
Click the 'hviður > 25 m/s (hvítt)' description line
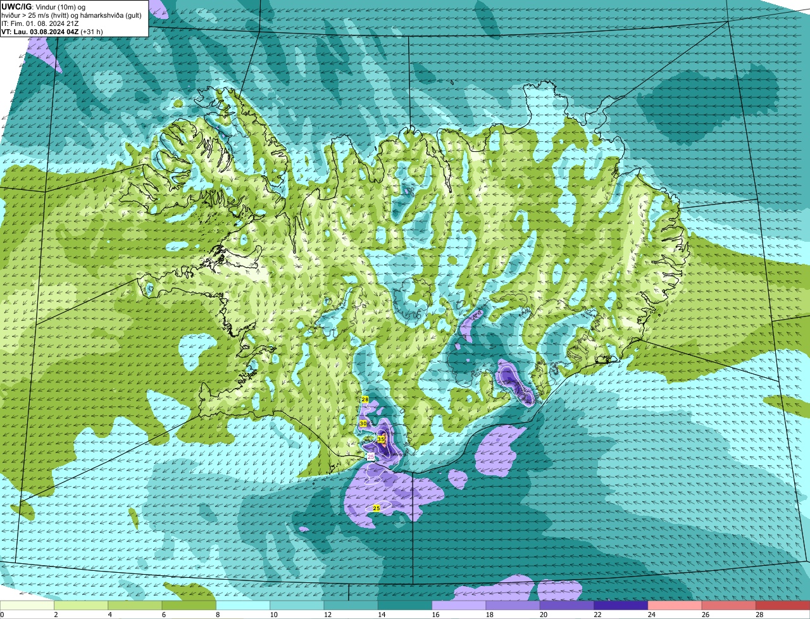coord(72,15)
